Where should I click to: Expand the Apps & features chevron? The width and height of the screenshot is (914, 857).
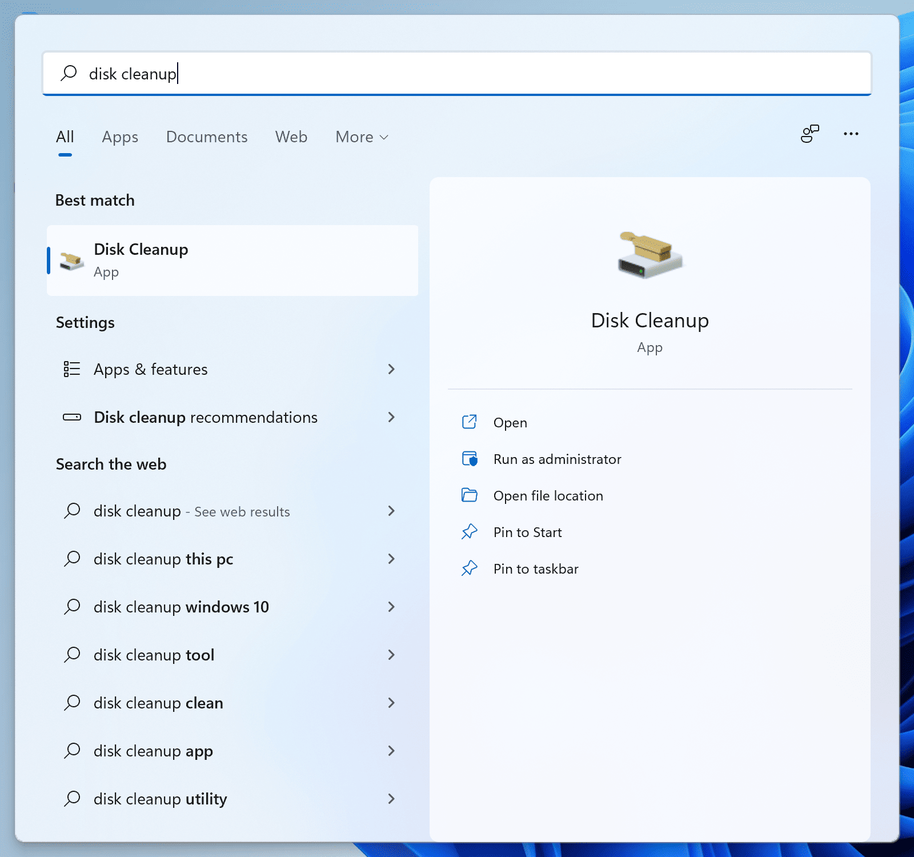(391, 369)
